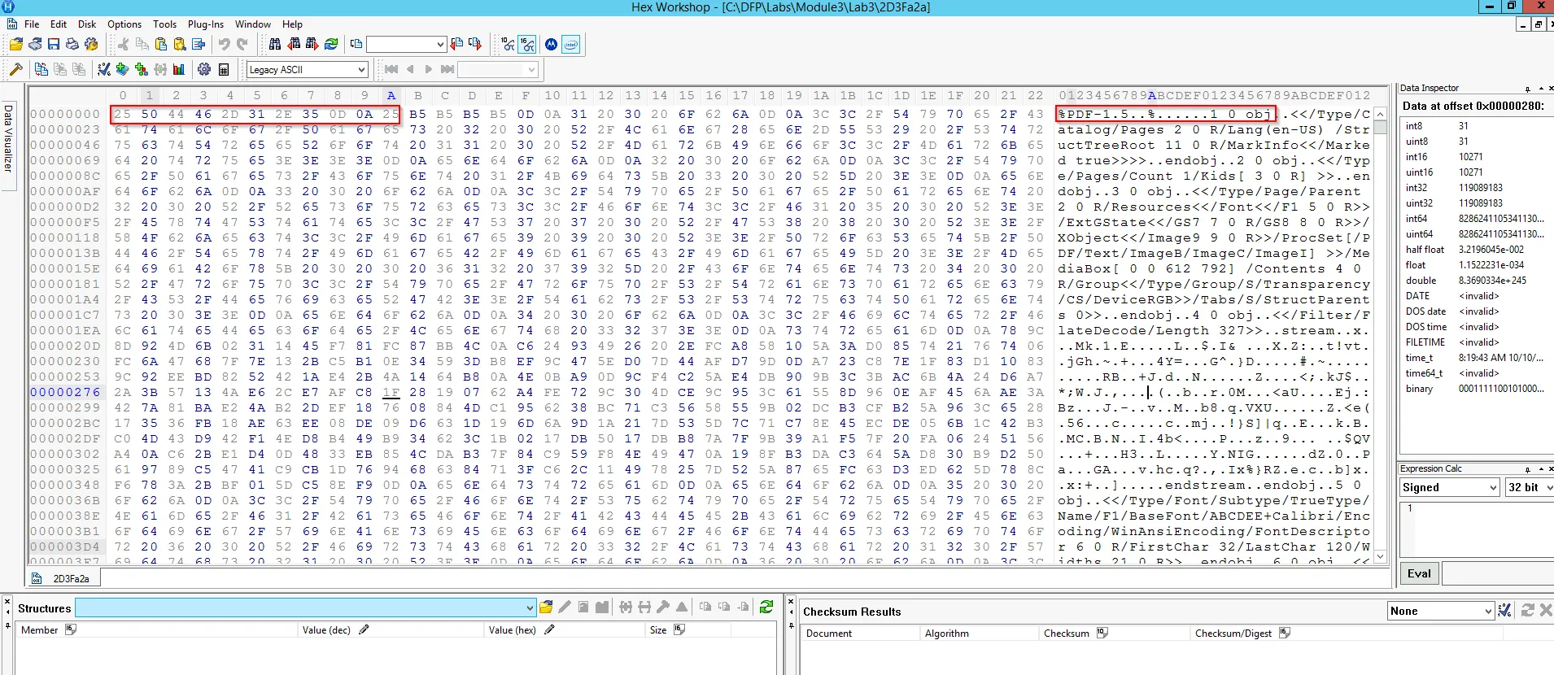Click the gear icon in second toolbar

(204, 70)
